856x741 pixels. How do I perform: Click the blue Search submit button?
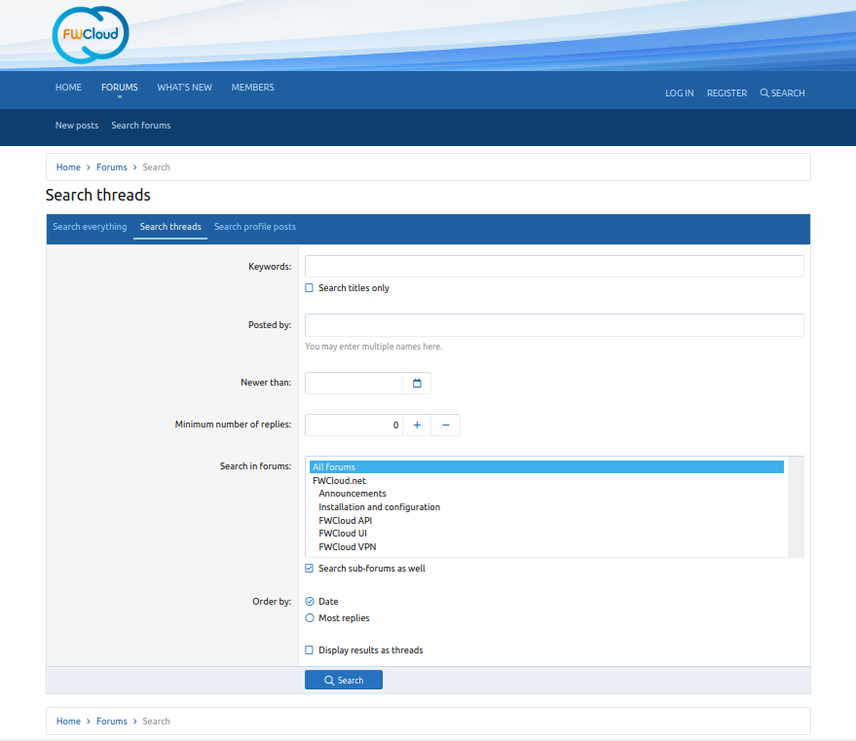point(344,680)
